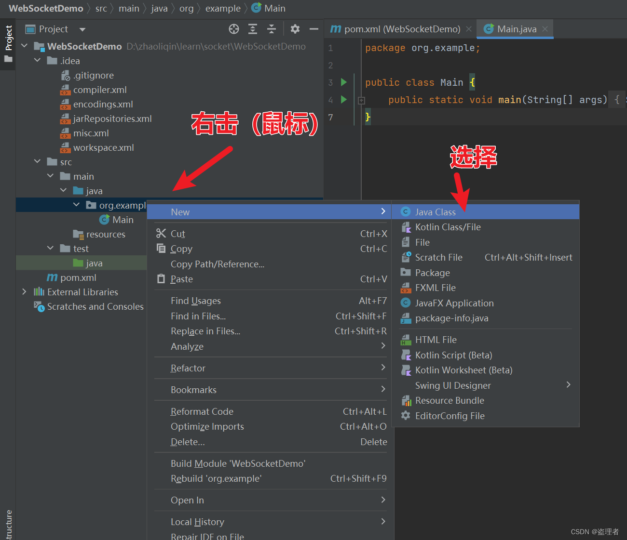The height and width of the screenshot is (540, 627).
Task: Unfold the collapsed main method block in gutter
Action: pyautogui.click(x=361, y=100)
